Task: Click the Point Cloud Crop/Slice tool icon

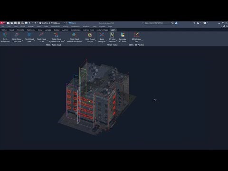Action: [x=17, y=35]
